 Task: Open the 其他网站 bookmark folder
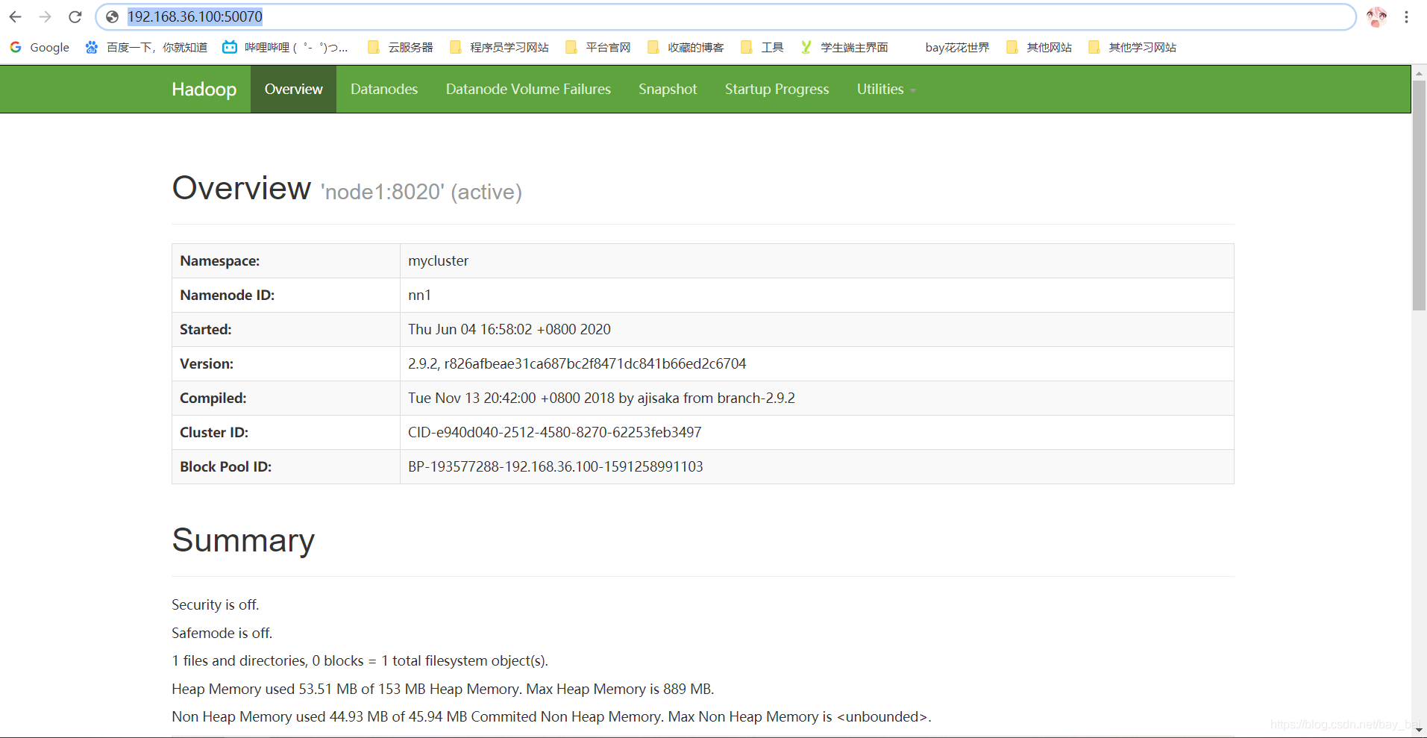click(x=1039, y=47)
